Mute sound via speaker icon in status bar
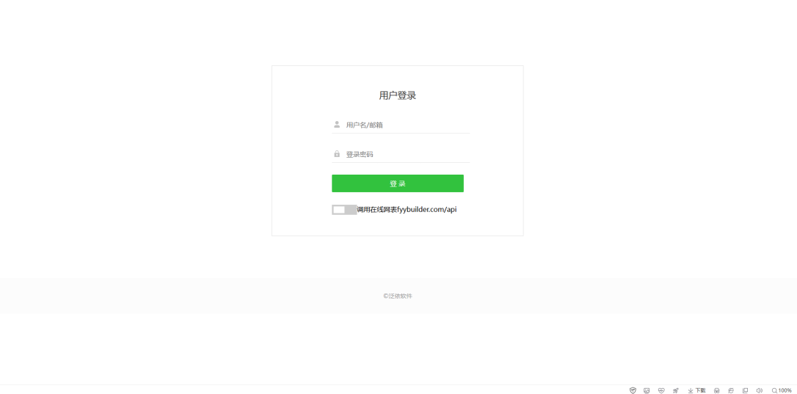797x394 pixels. (760, 390)
